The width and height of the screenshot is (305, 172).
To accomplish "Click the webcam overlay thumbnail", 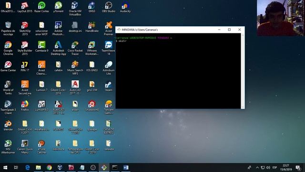I will click(x=280, y=18).
